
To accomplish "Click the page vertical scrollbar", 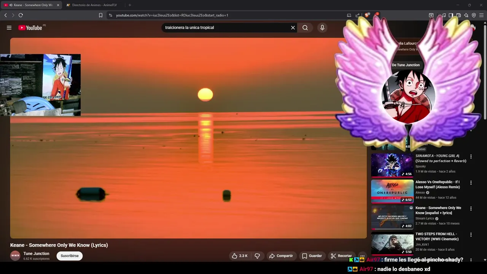I will tap(485, 72).
